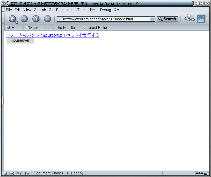Image resolution: width=211 pixels, height=177 pixels.
Task: Open the File menu
Action: click(x=9, y=10)
